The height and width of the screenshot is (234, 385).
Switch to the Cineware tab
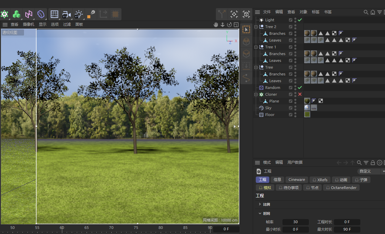pos(297,180)
